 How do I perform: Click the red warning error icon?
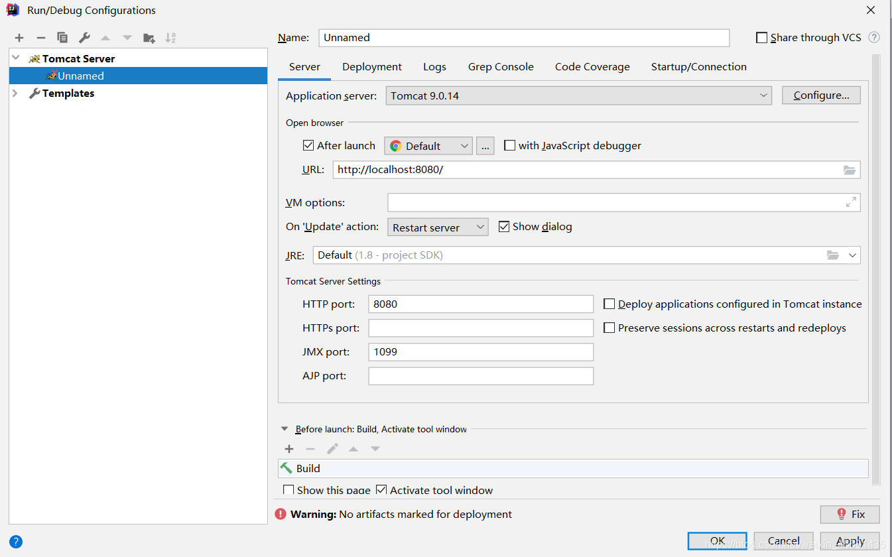[281, 514]
